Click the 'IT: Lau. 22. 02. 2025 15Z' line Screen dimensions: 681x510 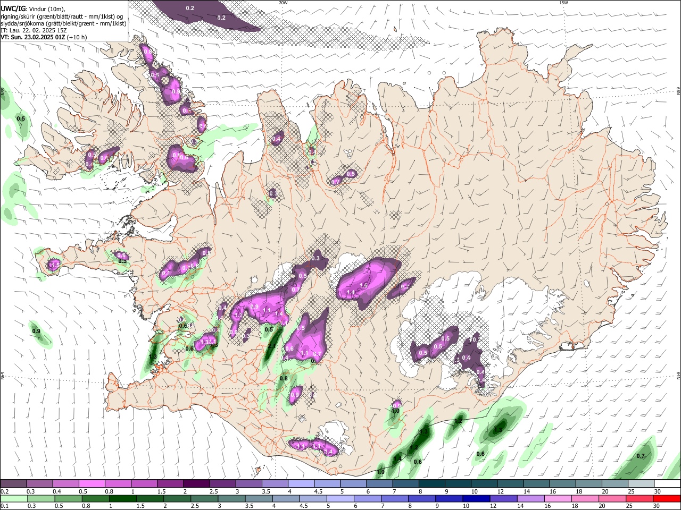pyautogui.click(x=34, y=30)
